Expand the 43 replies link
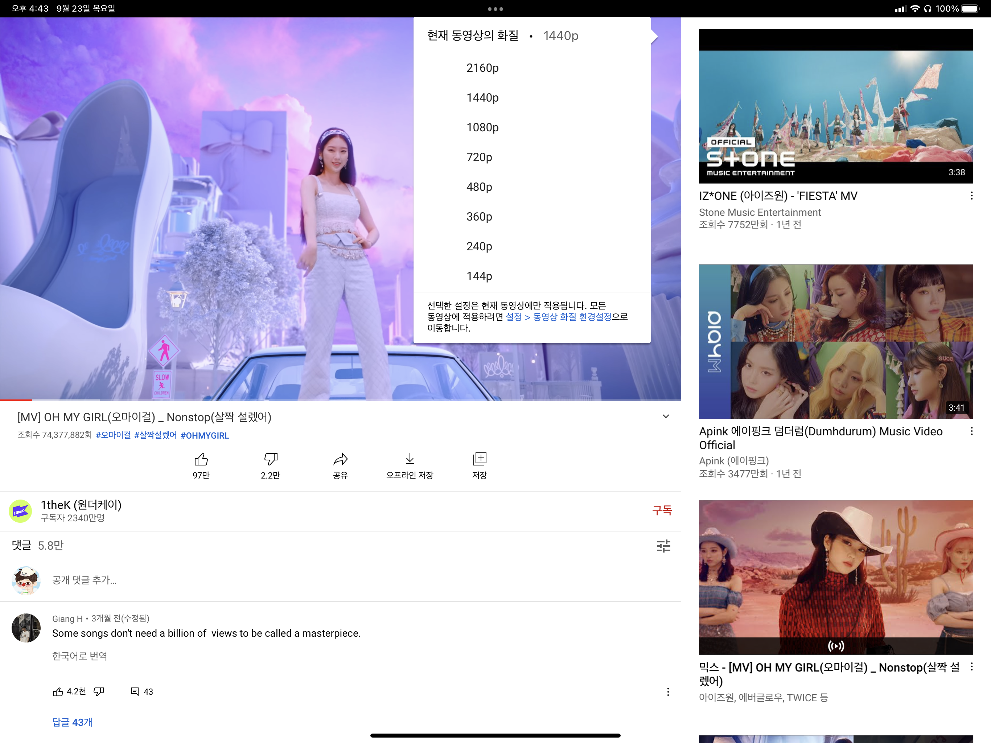Screen dimensions: 991x743 click(x=72, y=722)
